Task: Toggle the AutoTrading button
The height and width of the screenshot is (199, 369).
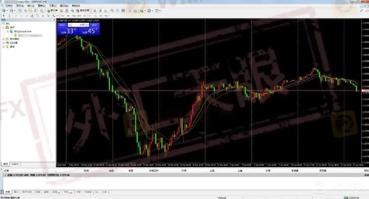Action: coord(82,11)
